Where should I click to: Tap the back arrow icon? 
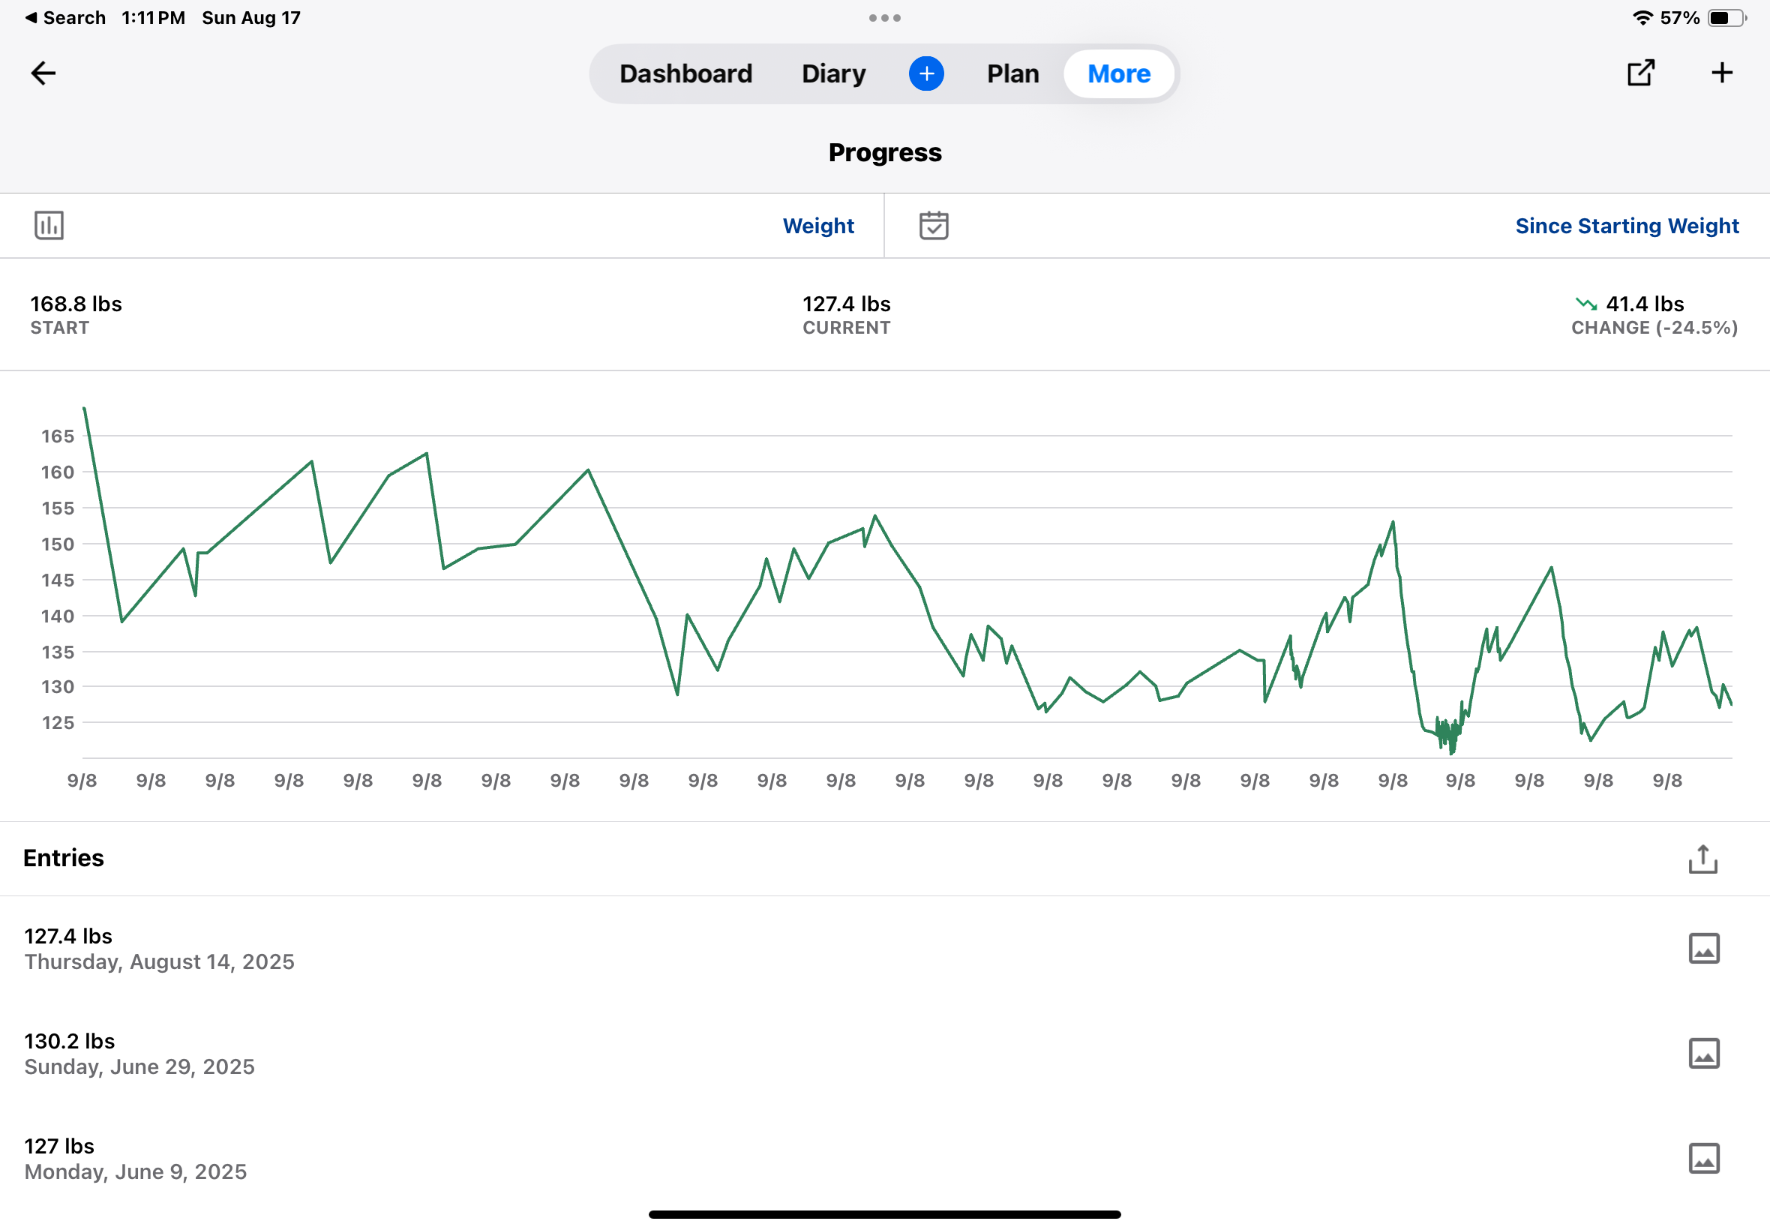[43, 73]
